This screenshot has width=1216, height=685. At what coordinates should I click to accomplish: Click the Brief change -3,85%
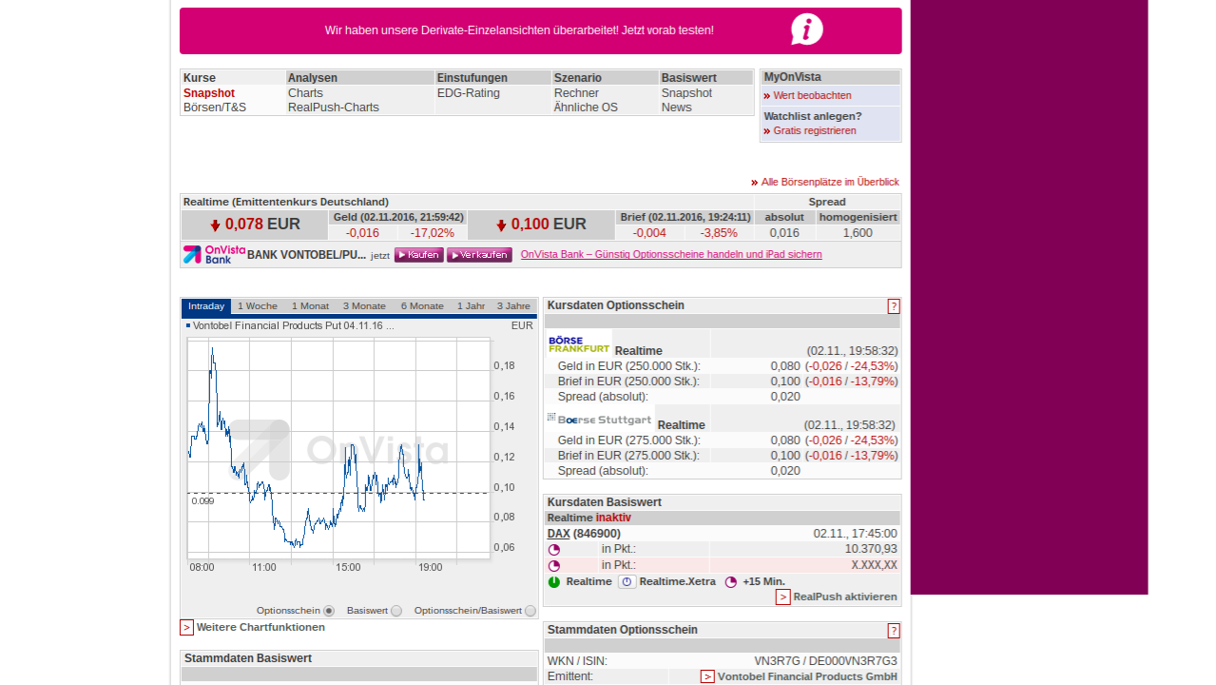[719, 233]
